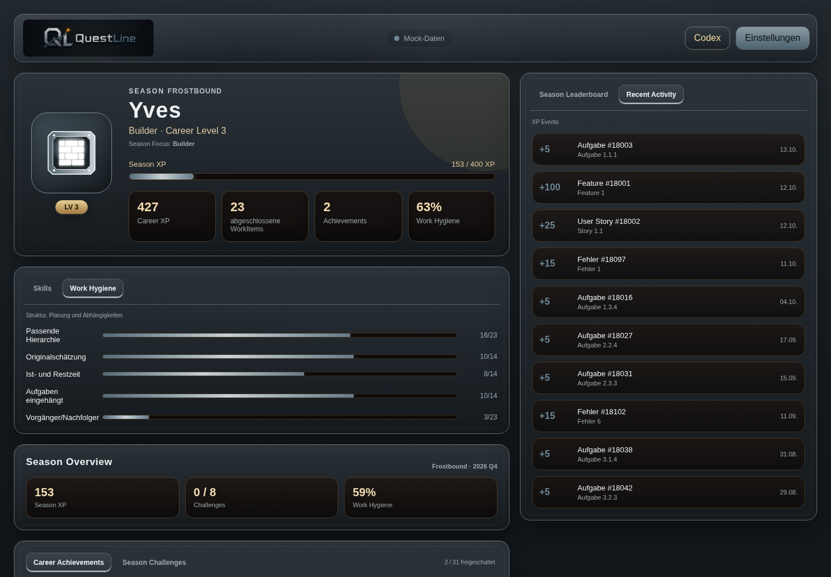The width and height of the screenshot is (831, 577).
Task: Click the 23 abgeschlossene WorkItems card
Action: point(265,216)
